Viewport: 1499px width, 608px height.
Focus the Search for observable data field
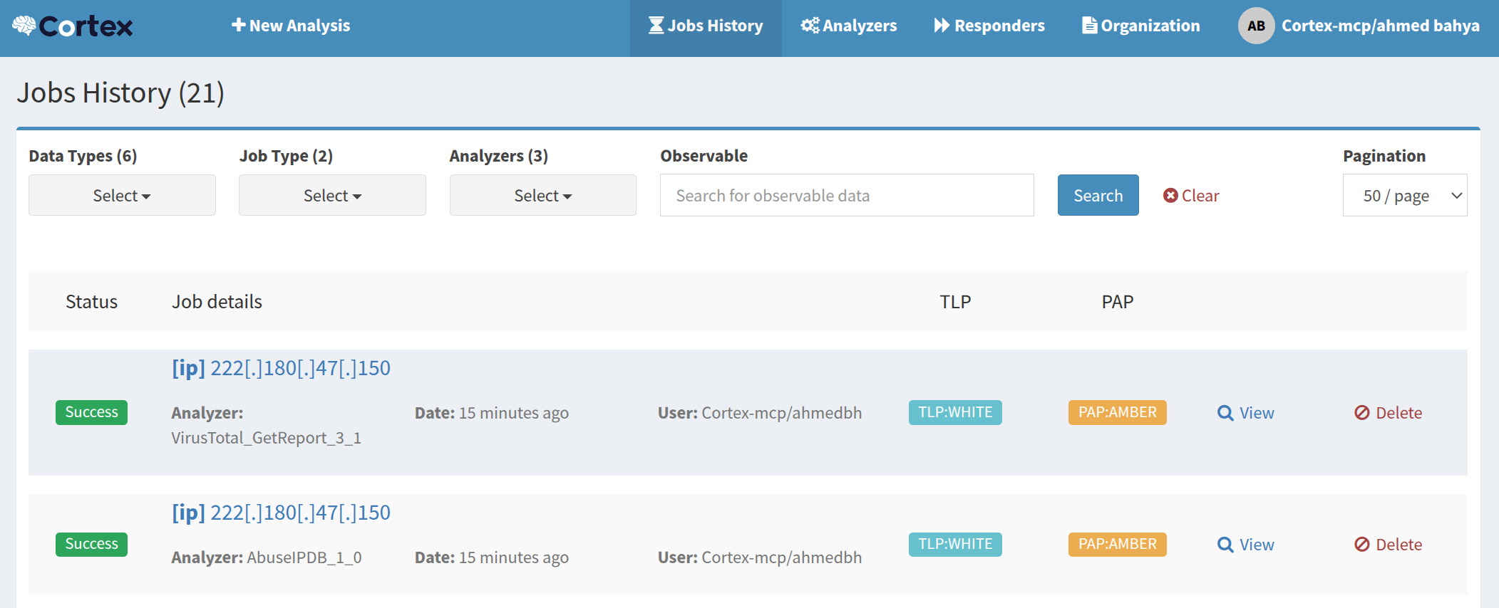tap(846, 196)
